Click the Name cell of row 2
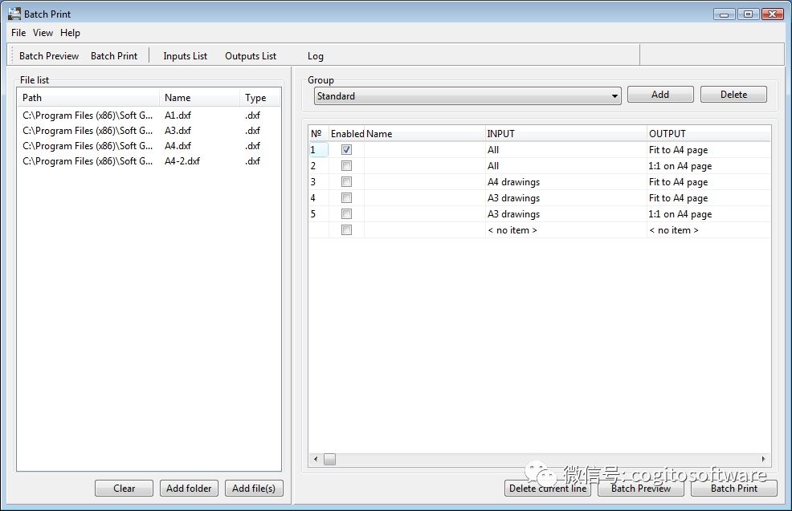 coord(424,166)
